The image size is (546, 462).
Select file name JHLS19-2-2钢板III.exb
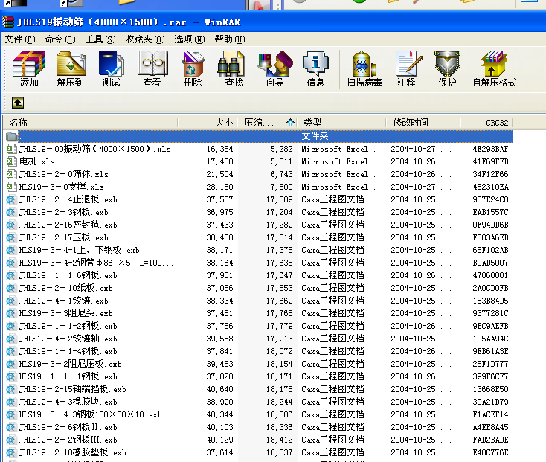click(x=68, y=440)
